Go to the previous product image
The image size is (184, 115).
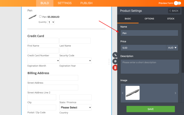coord(122,93)
